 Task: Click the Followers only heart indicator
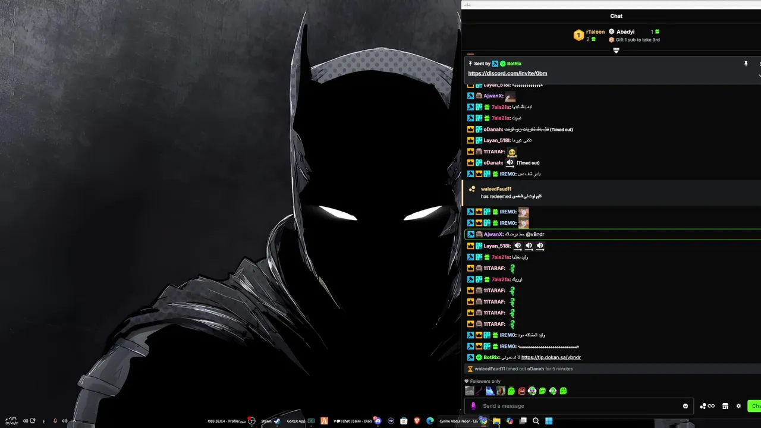tap(467, 381)
